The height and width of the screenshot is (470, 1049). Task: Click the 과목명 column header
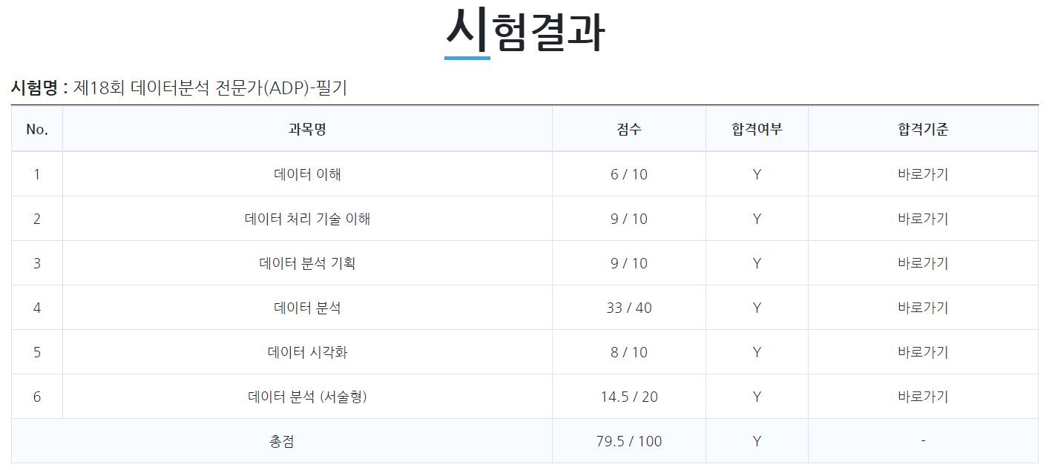pos(308,129)
